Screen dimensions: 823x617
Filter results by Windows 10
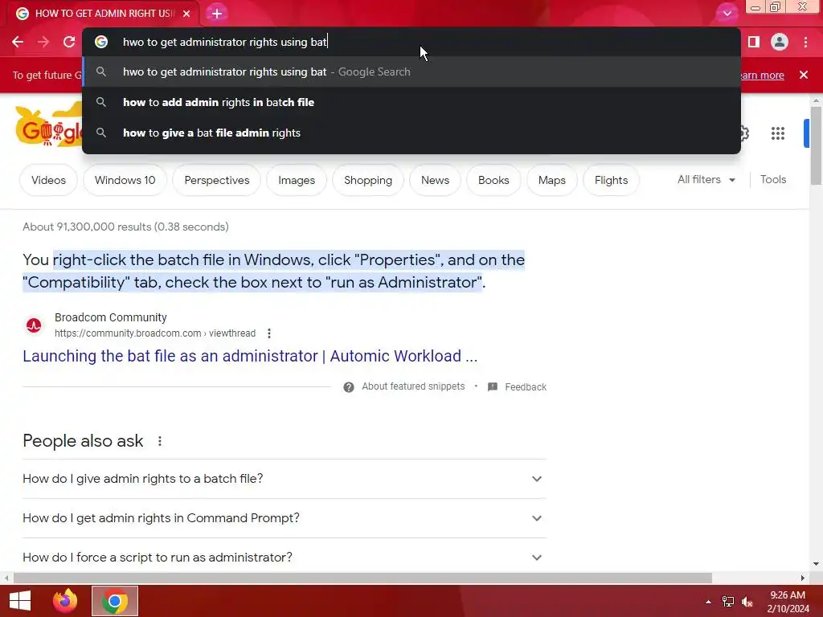point(125,180)
